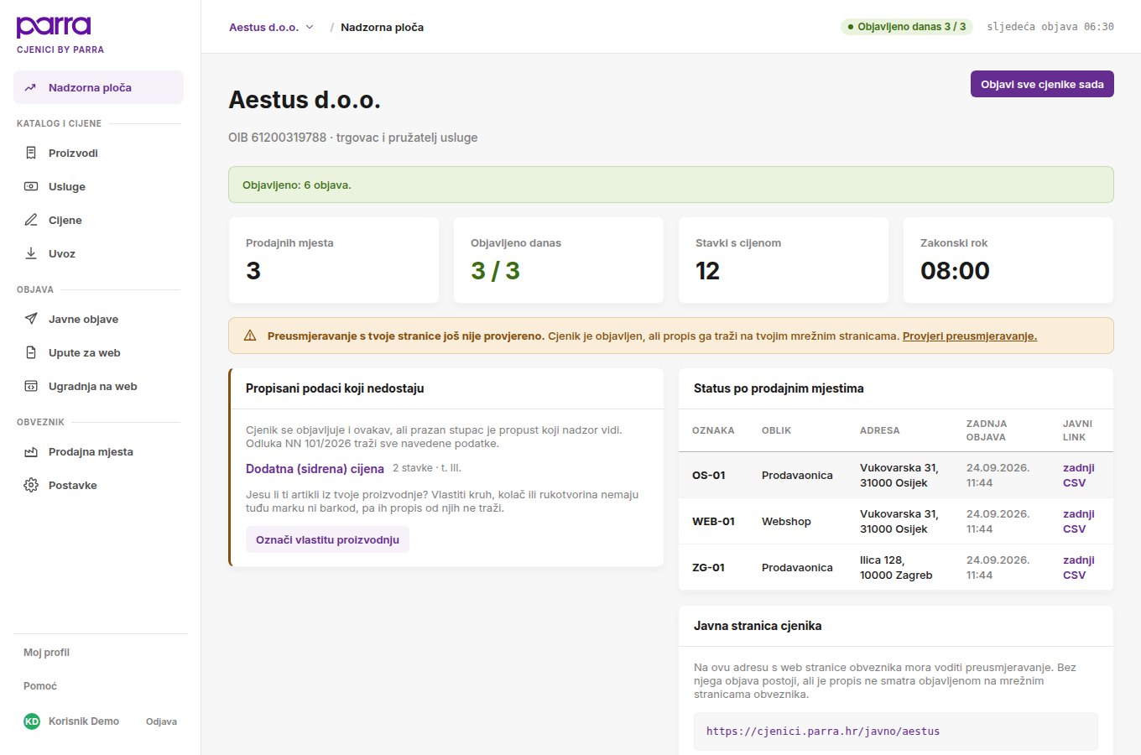
Task: Click the Objavi sve cjenike sada button
Action: pos(1042,84)
